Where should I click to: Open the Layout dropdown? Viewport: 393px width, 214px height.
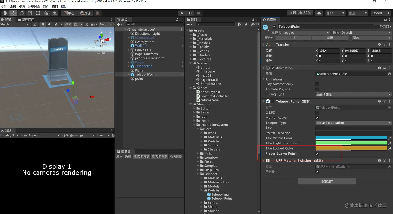tap(381, 13)
